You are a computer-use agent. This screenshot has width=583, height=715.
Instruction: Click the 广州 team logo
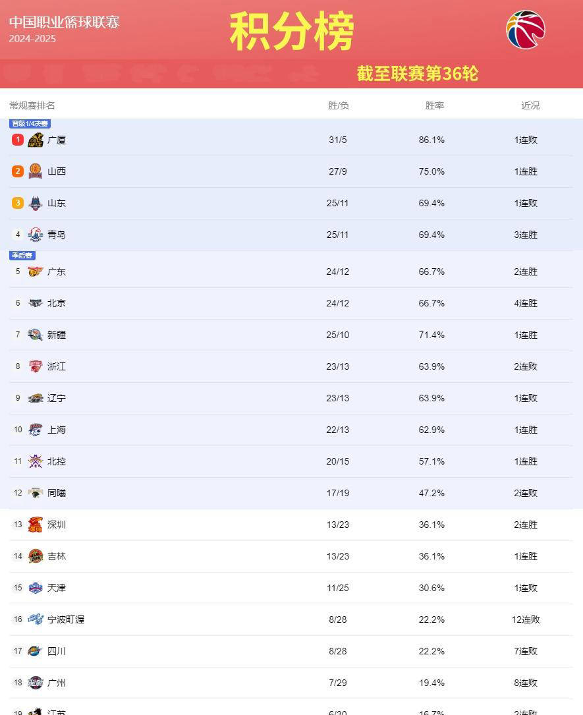tap(36, 683)
